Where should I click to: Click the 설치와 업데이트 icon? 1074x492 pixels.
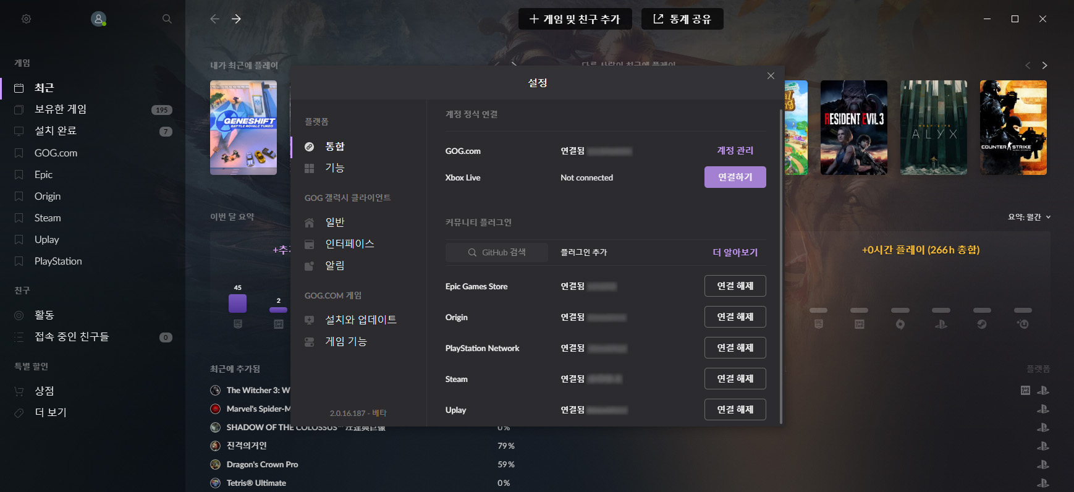click(x=310, y=320)
